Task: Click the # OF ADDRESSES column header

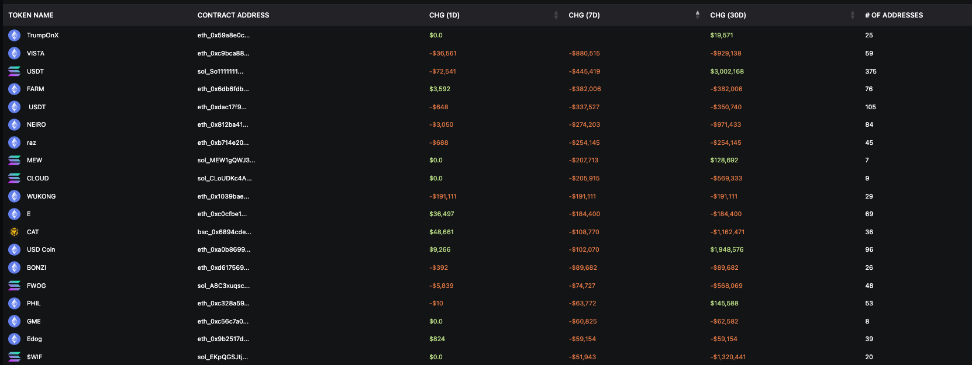Action: pos(894,15)
